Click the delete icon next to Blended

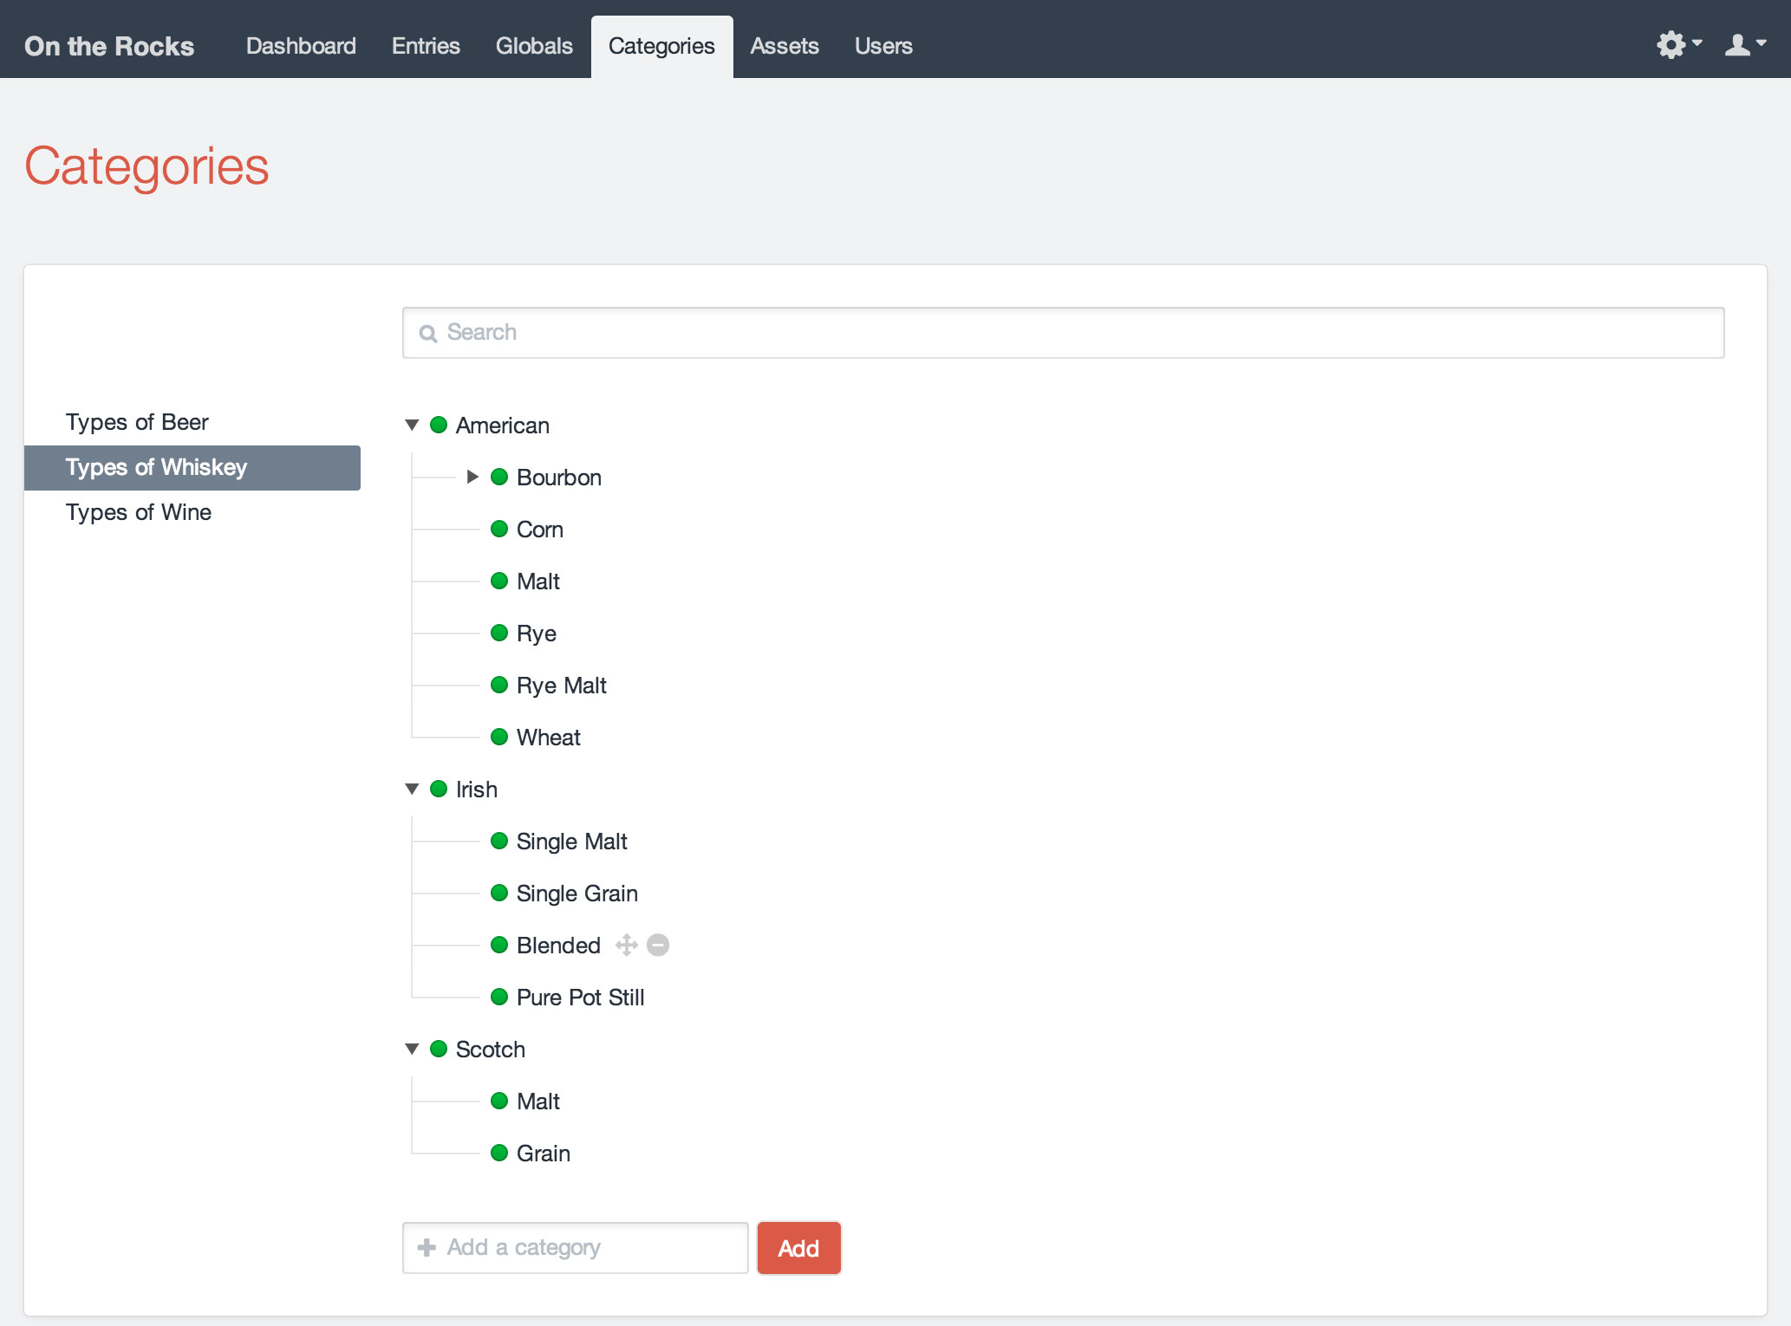(658, 945)
